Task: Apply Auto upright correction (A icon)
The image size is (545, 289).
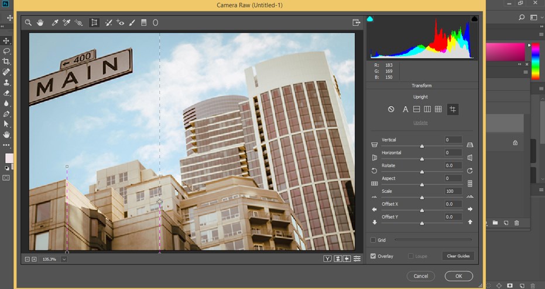Action: pos(405,110)
